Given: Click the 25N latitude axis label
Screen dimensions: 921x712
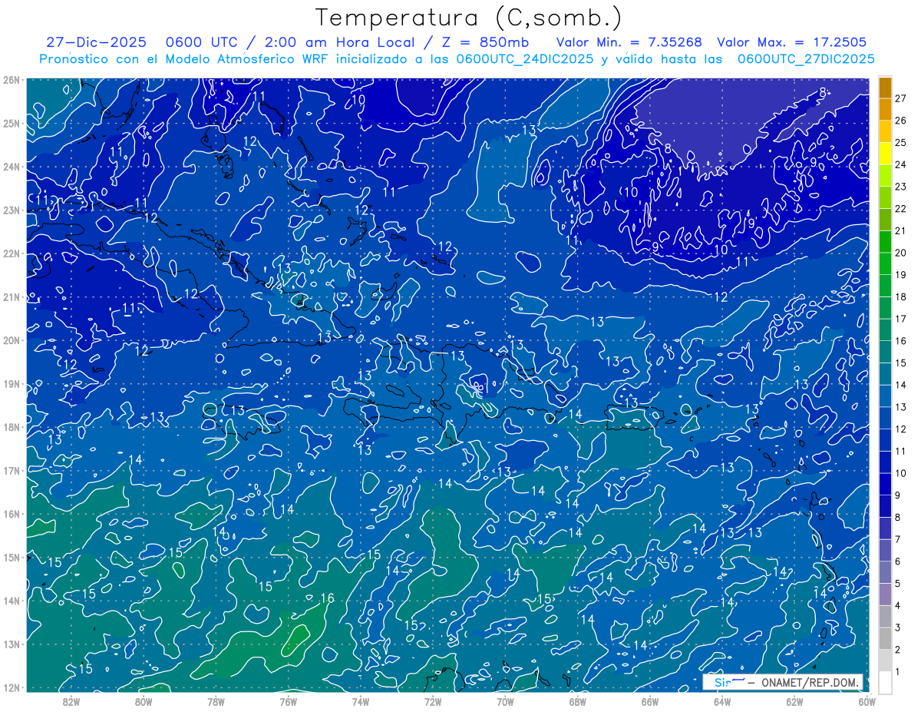Looking at the screenshot, I should tap(12, 123).
